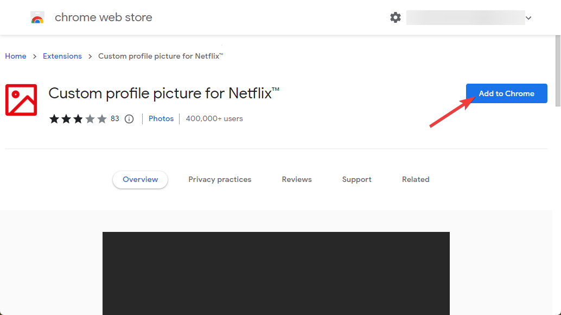Viewport: 561px width, 315px height.
Task: Click the dark preview screenshot
Action: (x=276, y=274)
